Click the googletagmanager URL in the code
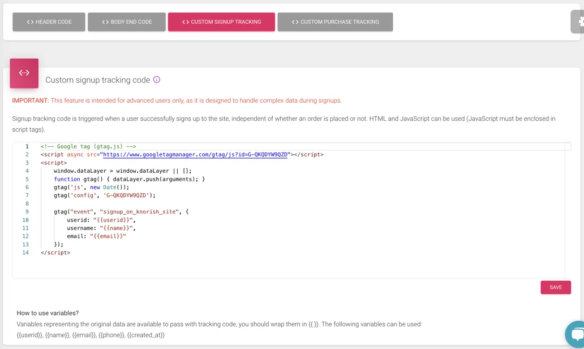 click(x=195, y=155)
